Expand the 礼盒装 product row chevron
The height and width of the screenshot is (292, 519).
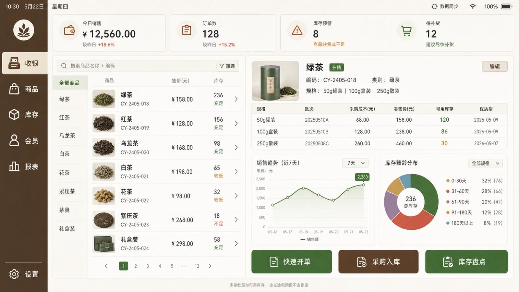[236, 244]
